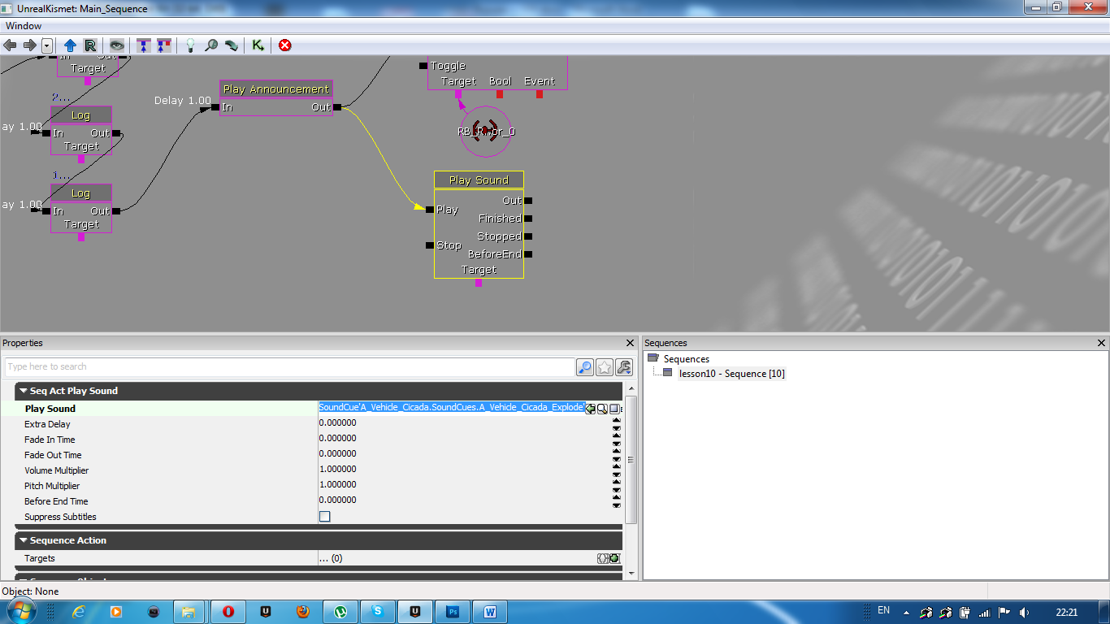The image size is (1110, 624).
Task: Close the Properties panel
Action: [630, 343]
